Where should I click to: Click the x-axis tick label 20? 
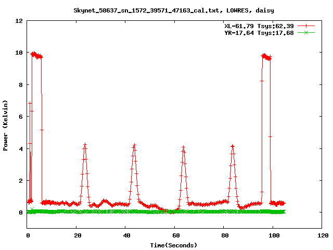click(78, 235)
